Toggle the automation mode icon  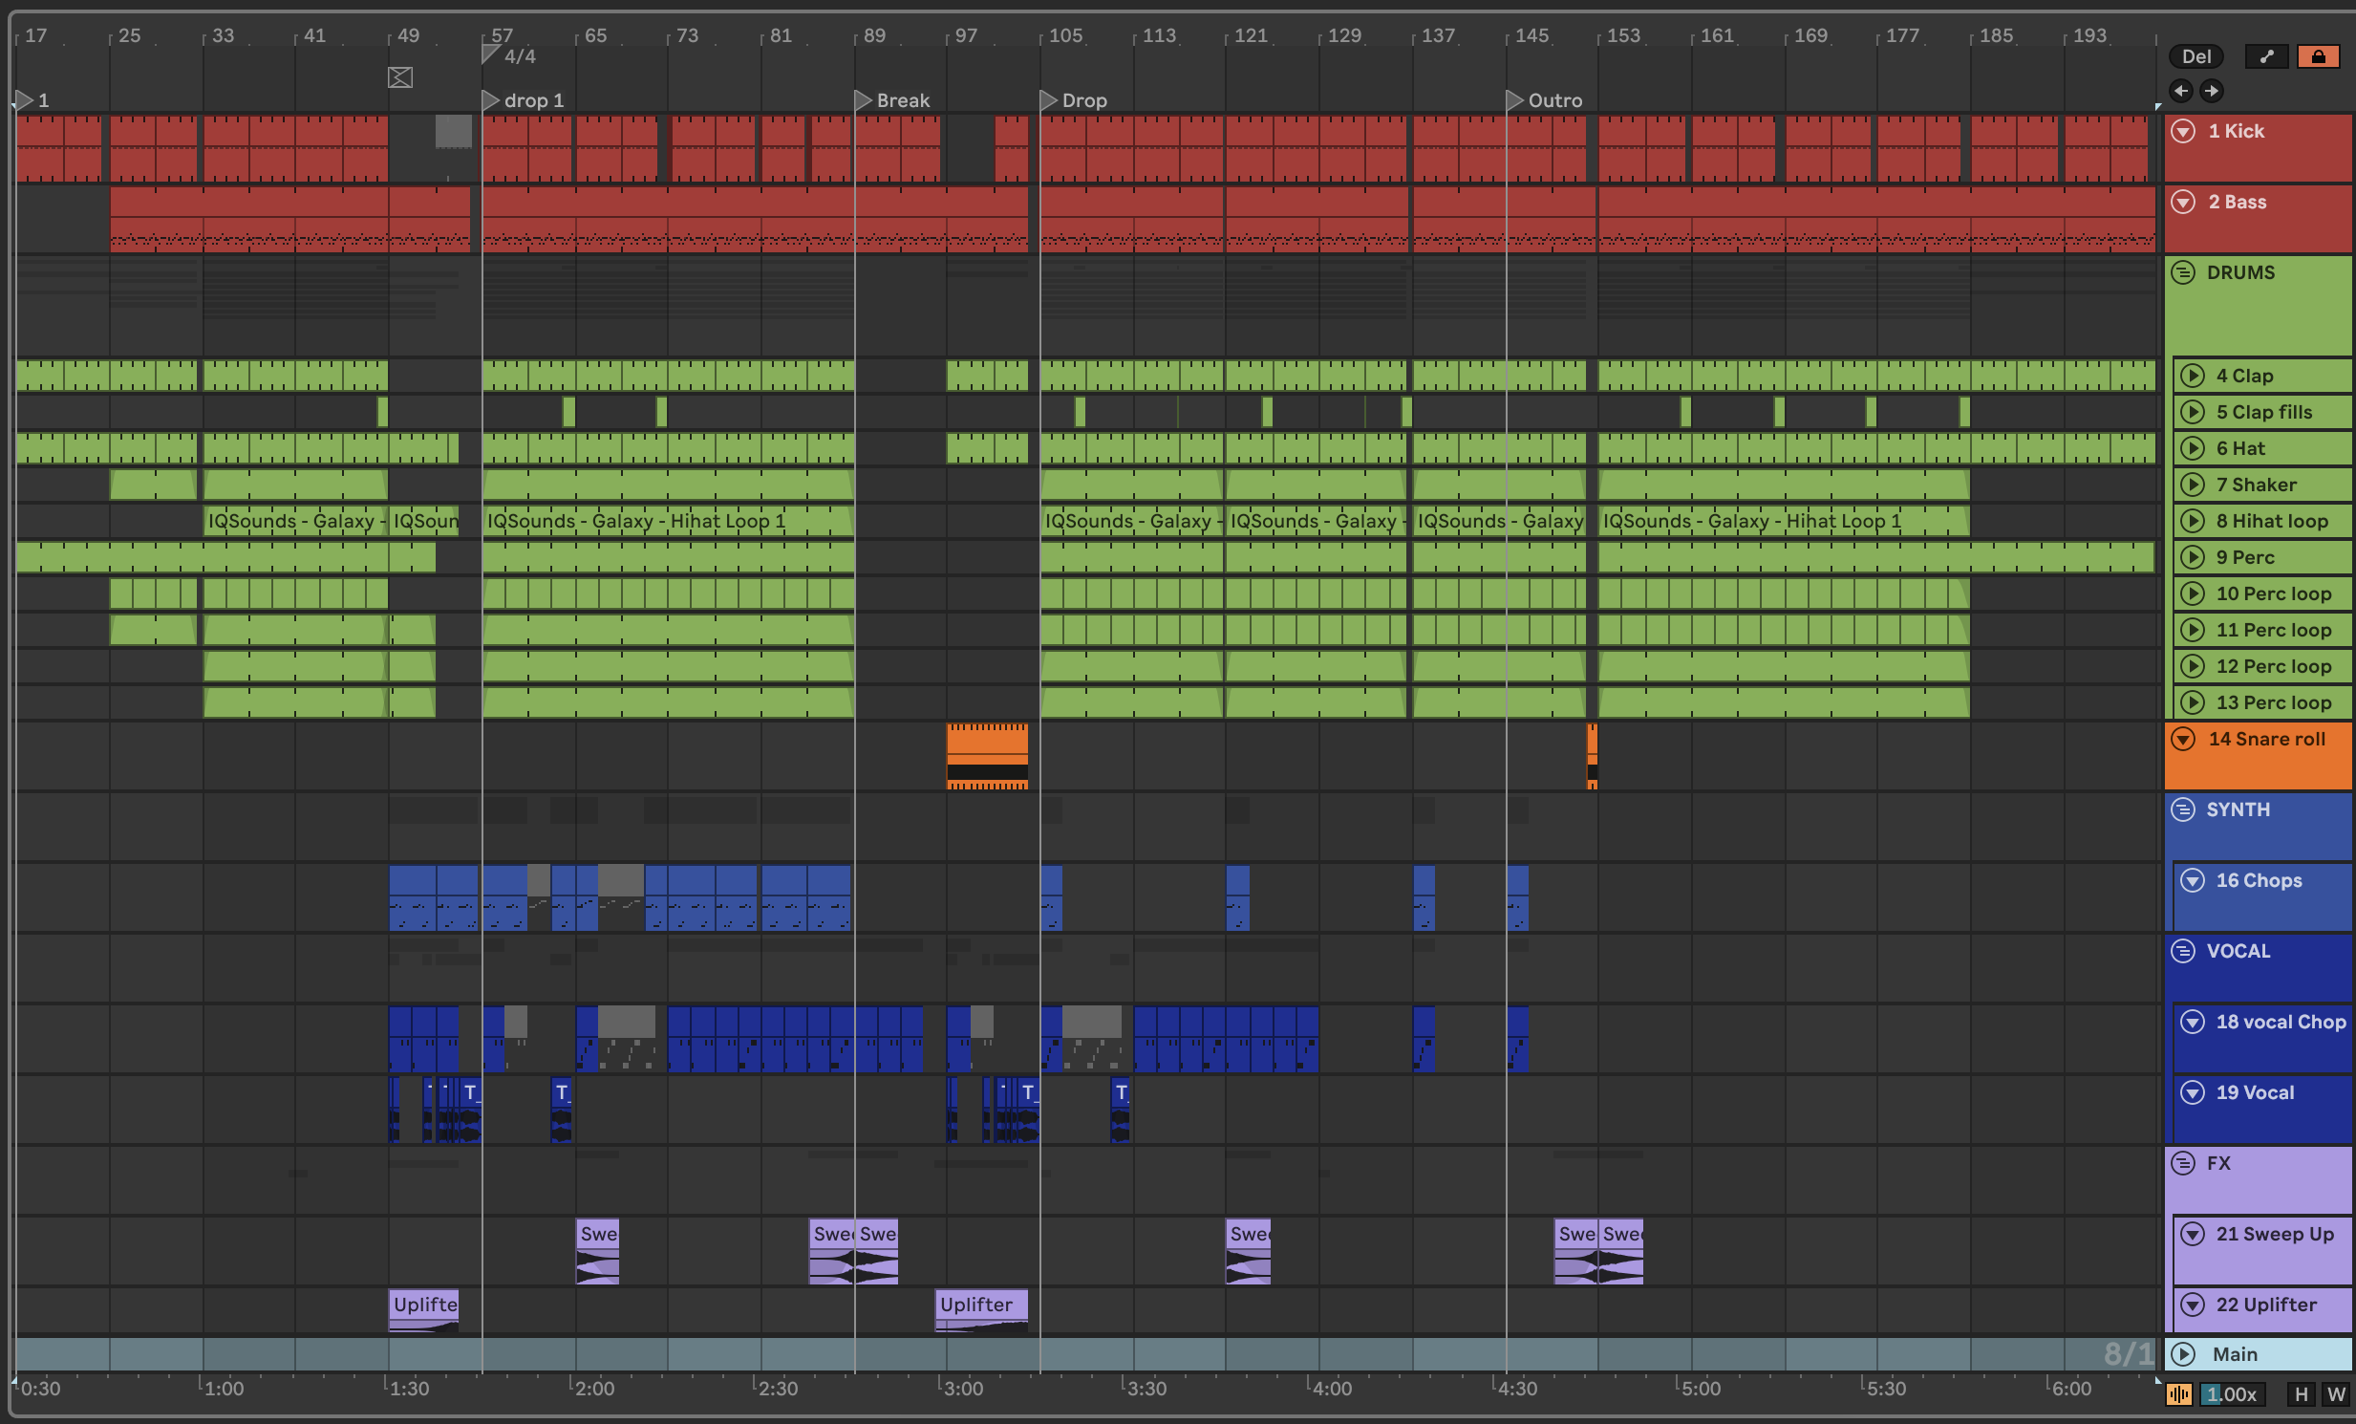tap(2266, 56)
